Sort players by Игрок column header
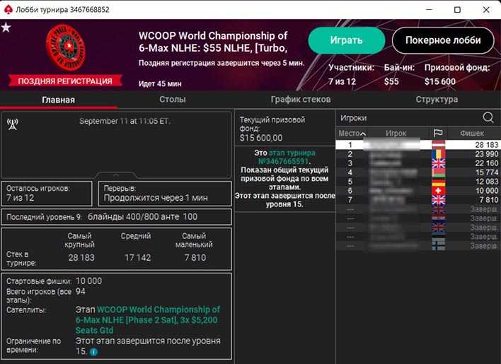 tap(396, 133)
